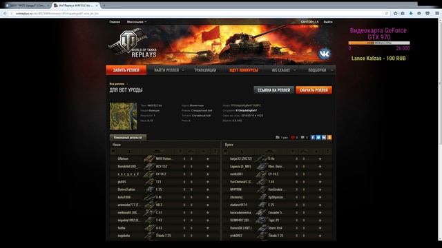This screenshot has height=248, width=442.
Task: Open the Трансляции menu item
Action: (x=205, y=70)
